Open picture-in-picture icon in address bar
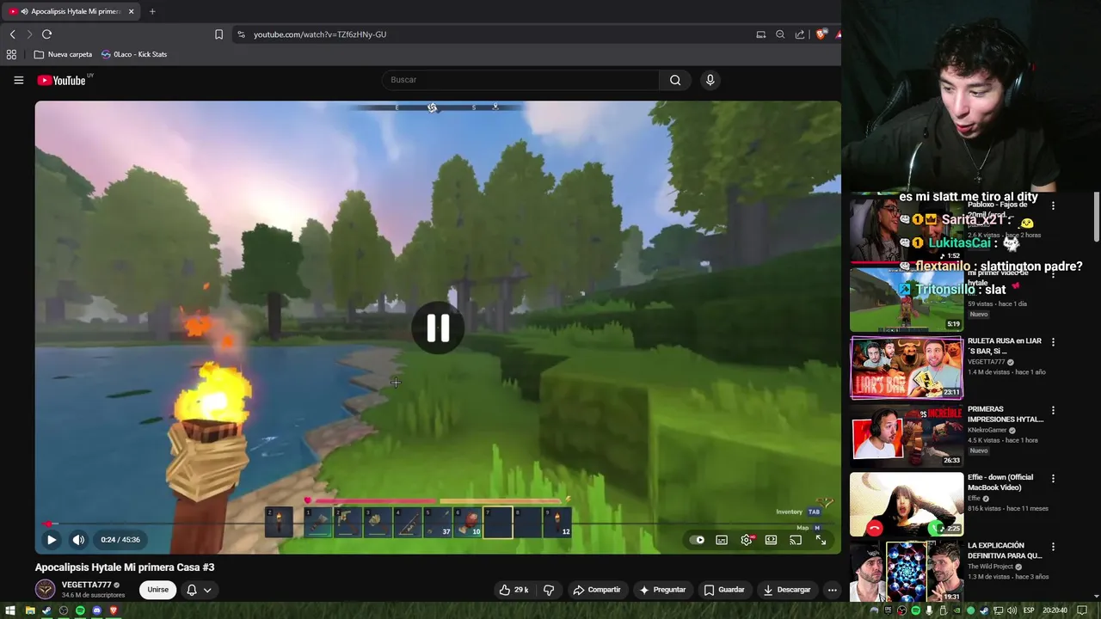Viewport: 1101px width, 619px height. pos(760,34)
